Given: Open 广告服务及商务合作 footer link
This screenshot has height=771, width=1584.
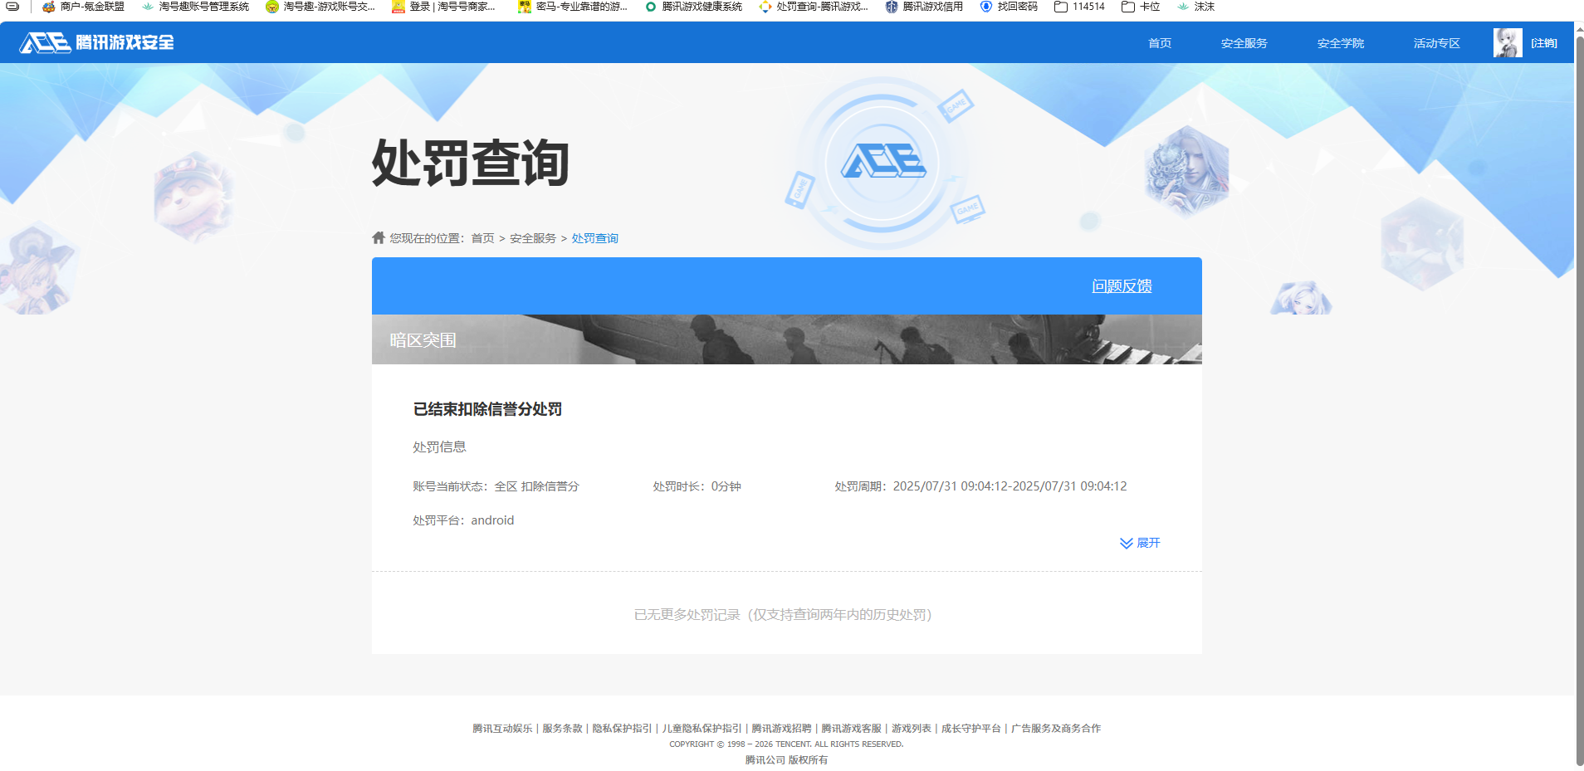Looking at the screenshot, I should pyautogui.click(x=1055, y=729).
